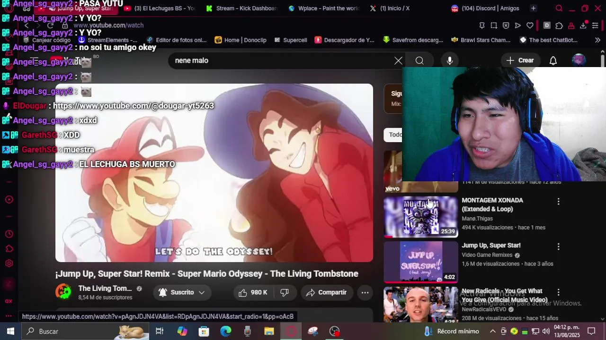Open Microsoft Store taskbar icon
The height and width of the screenshot is (340, 606).
[204, 331]
